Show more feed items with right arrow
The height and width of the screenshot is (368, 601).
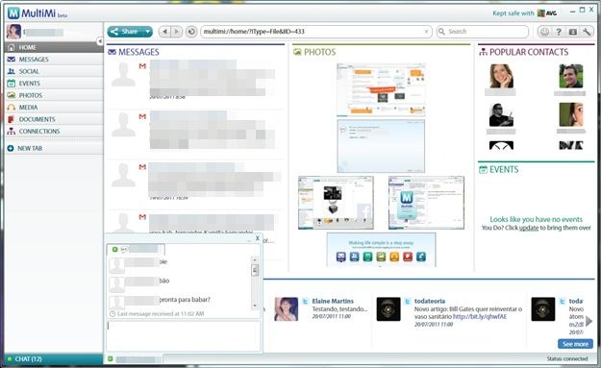click(589, 321)
